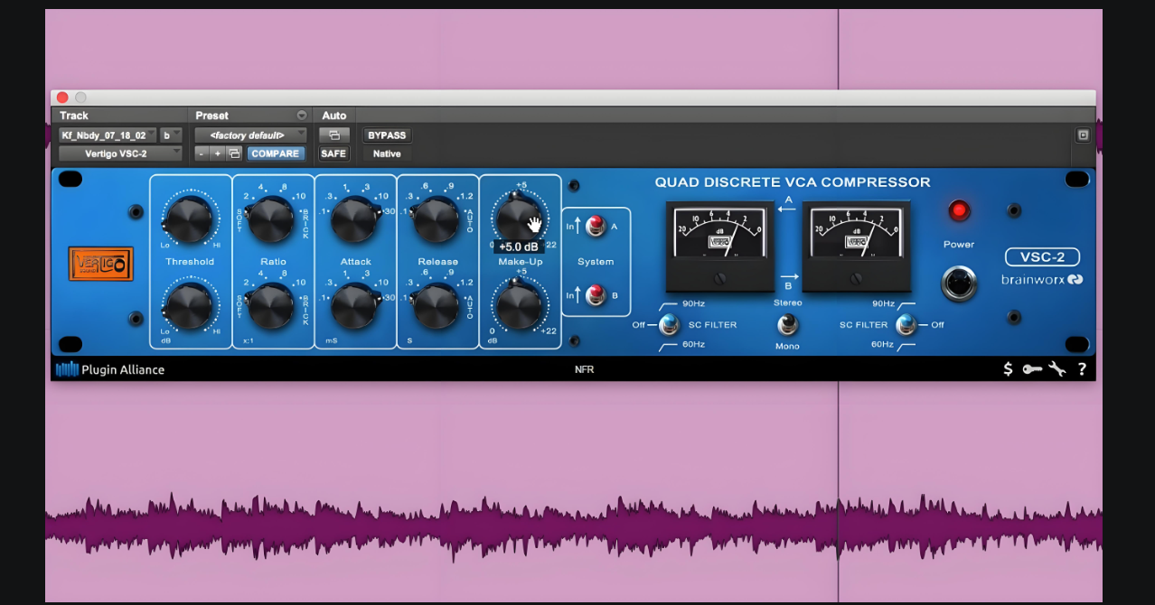Viewport: 1155px width, 605px height.
Task: Open the Kf_Nbdy_07_18_02 track selector dropdown
Action: click(108, 135)
